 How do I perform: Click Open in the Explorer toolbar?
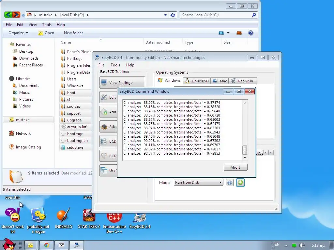coord(46,33)
